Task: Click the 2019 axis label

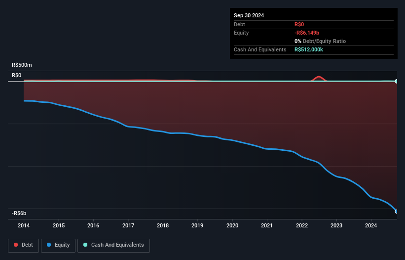Action: click(x=197, y=225)
